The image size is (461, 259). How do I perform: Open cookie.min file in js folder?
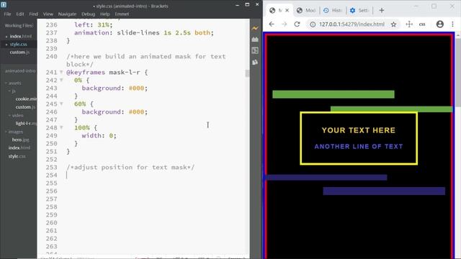tap(26, 99)
